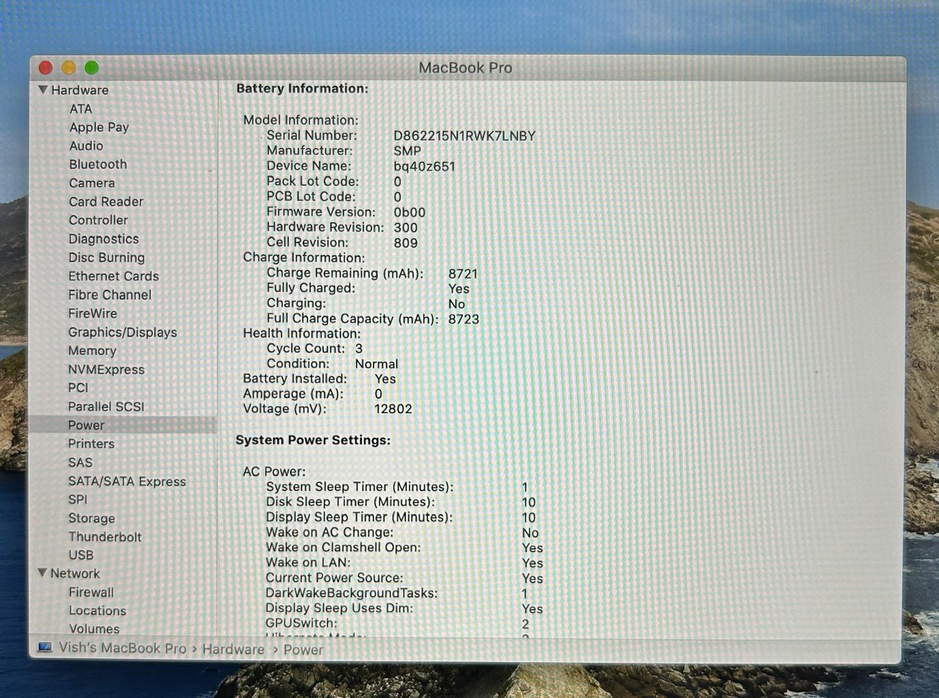Screen dimensions: 939x698
Task: Select Camera in the sidebar
Action: coord(92,183)
